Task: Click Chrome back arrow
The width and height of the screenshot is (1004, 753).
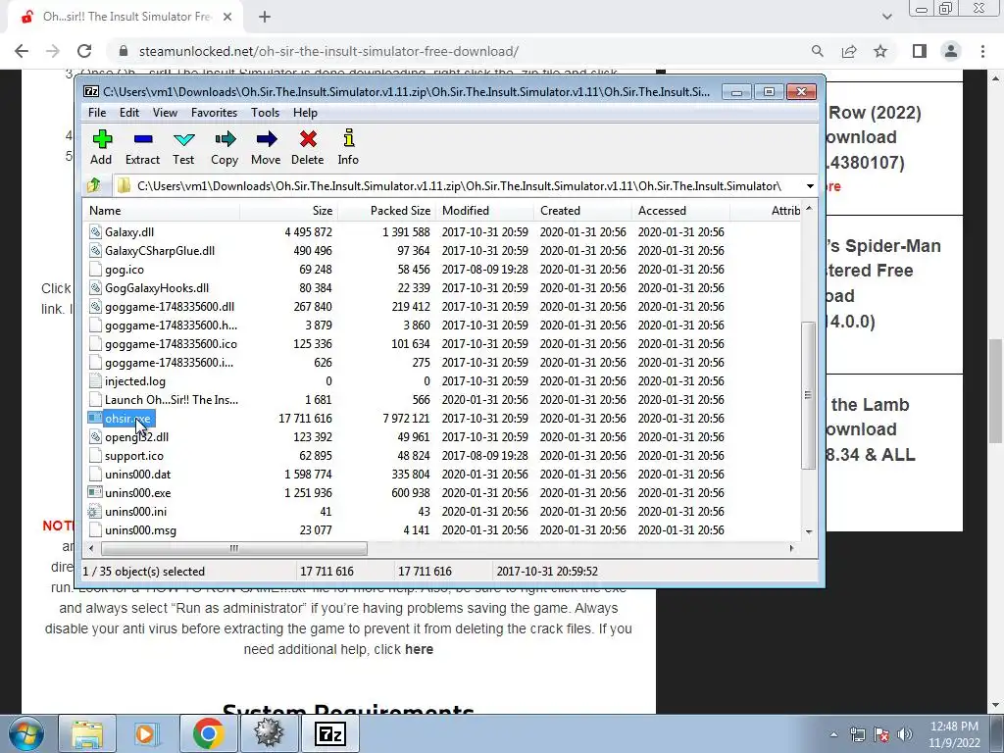Action: tap(22, 51)
